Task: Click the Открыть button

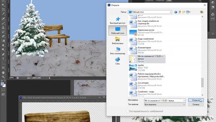Action: coord(196,100)
